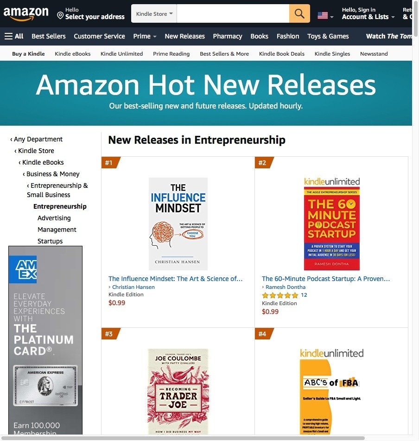Open the hamburger All menu
Screen dimensions: 419x441
pos(14,36)
